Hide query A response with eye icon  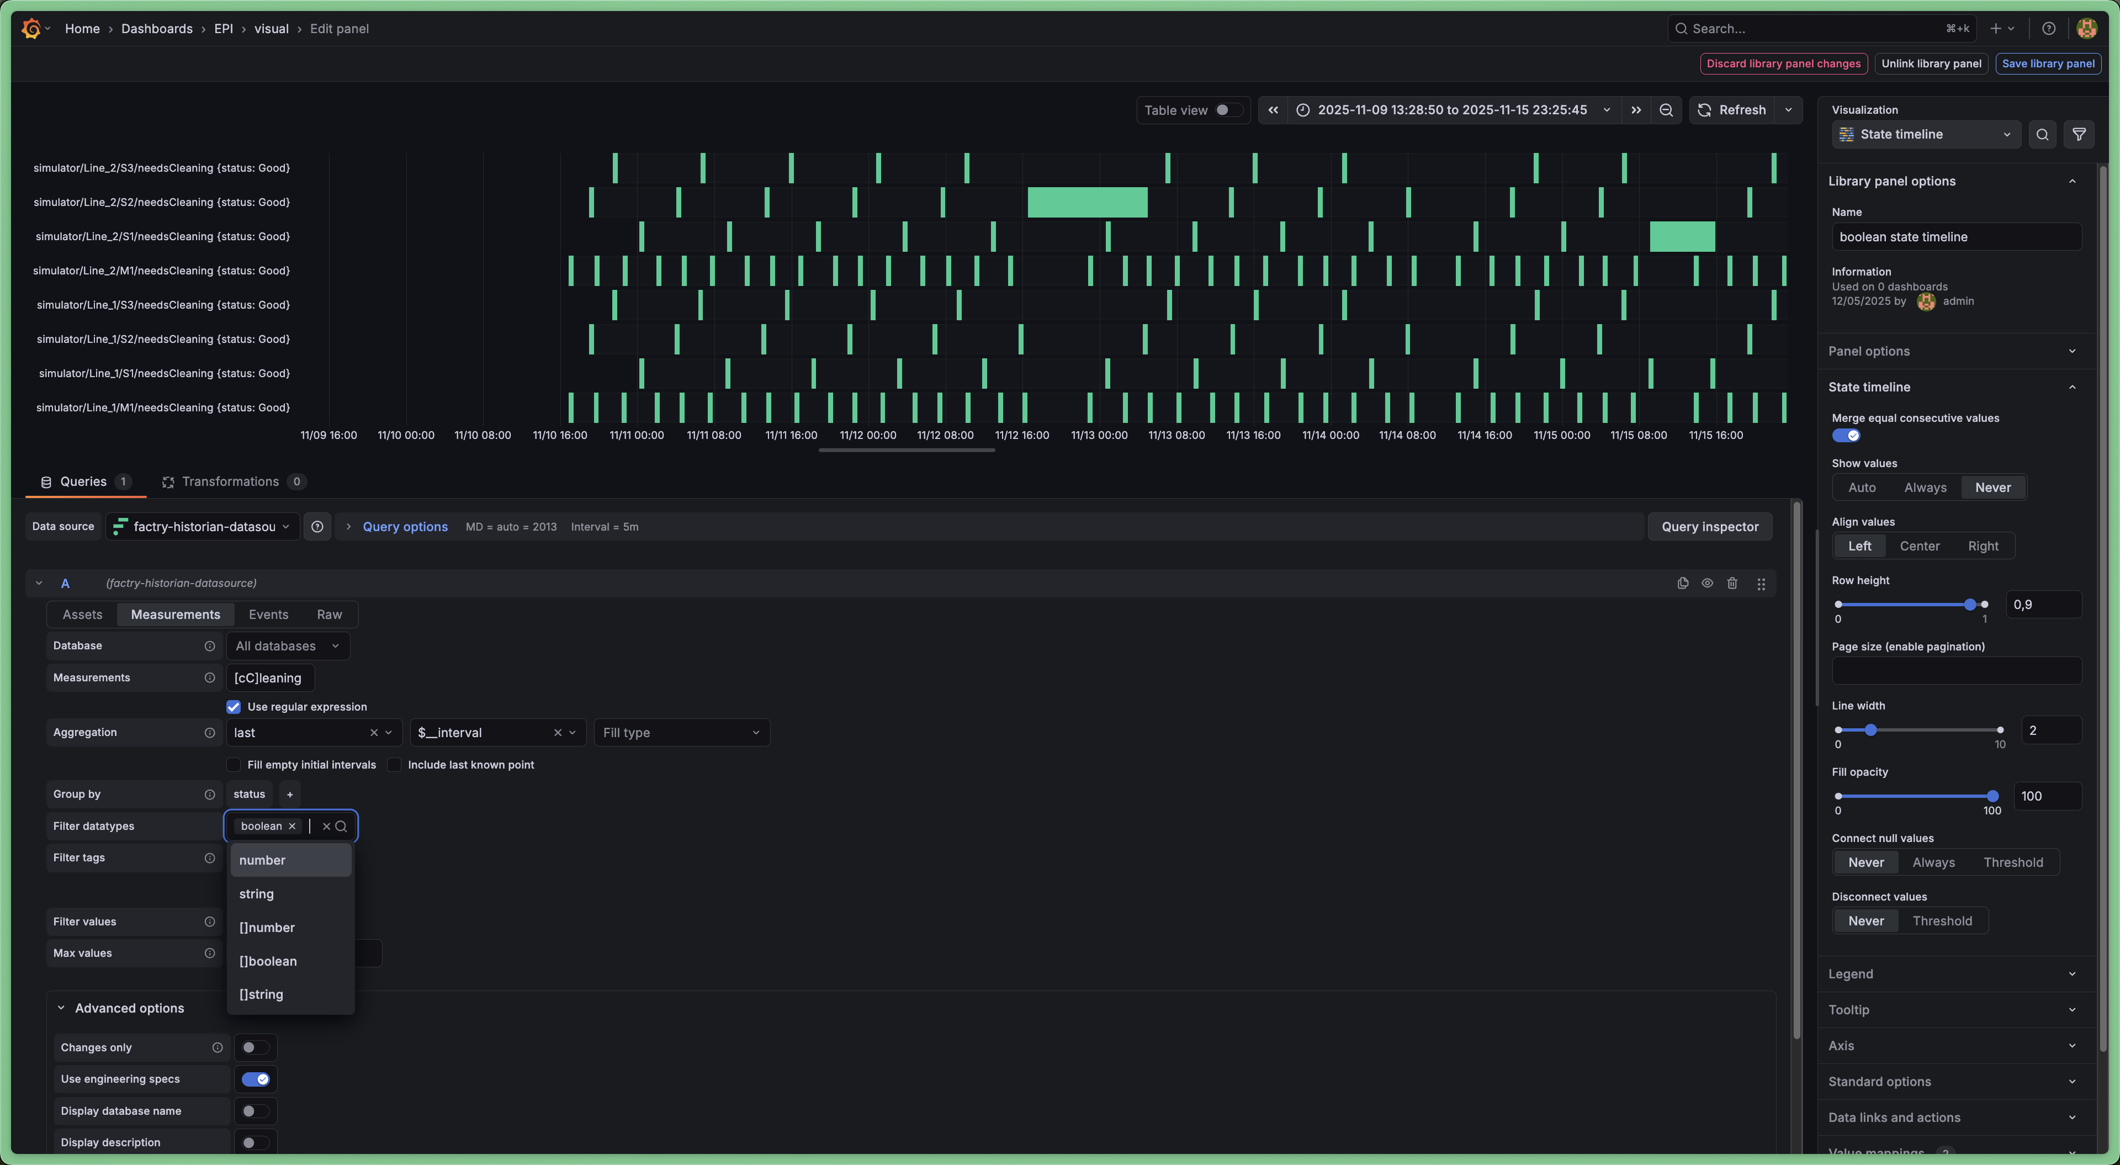pos(1707,583)
